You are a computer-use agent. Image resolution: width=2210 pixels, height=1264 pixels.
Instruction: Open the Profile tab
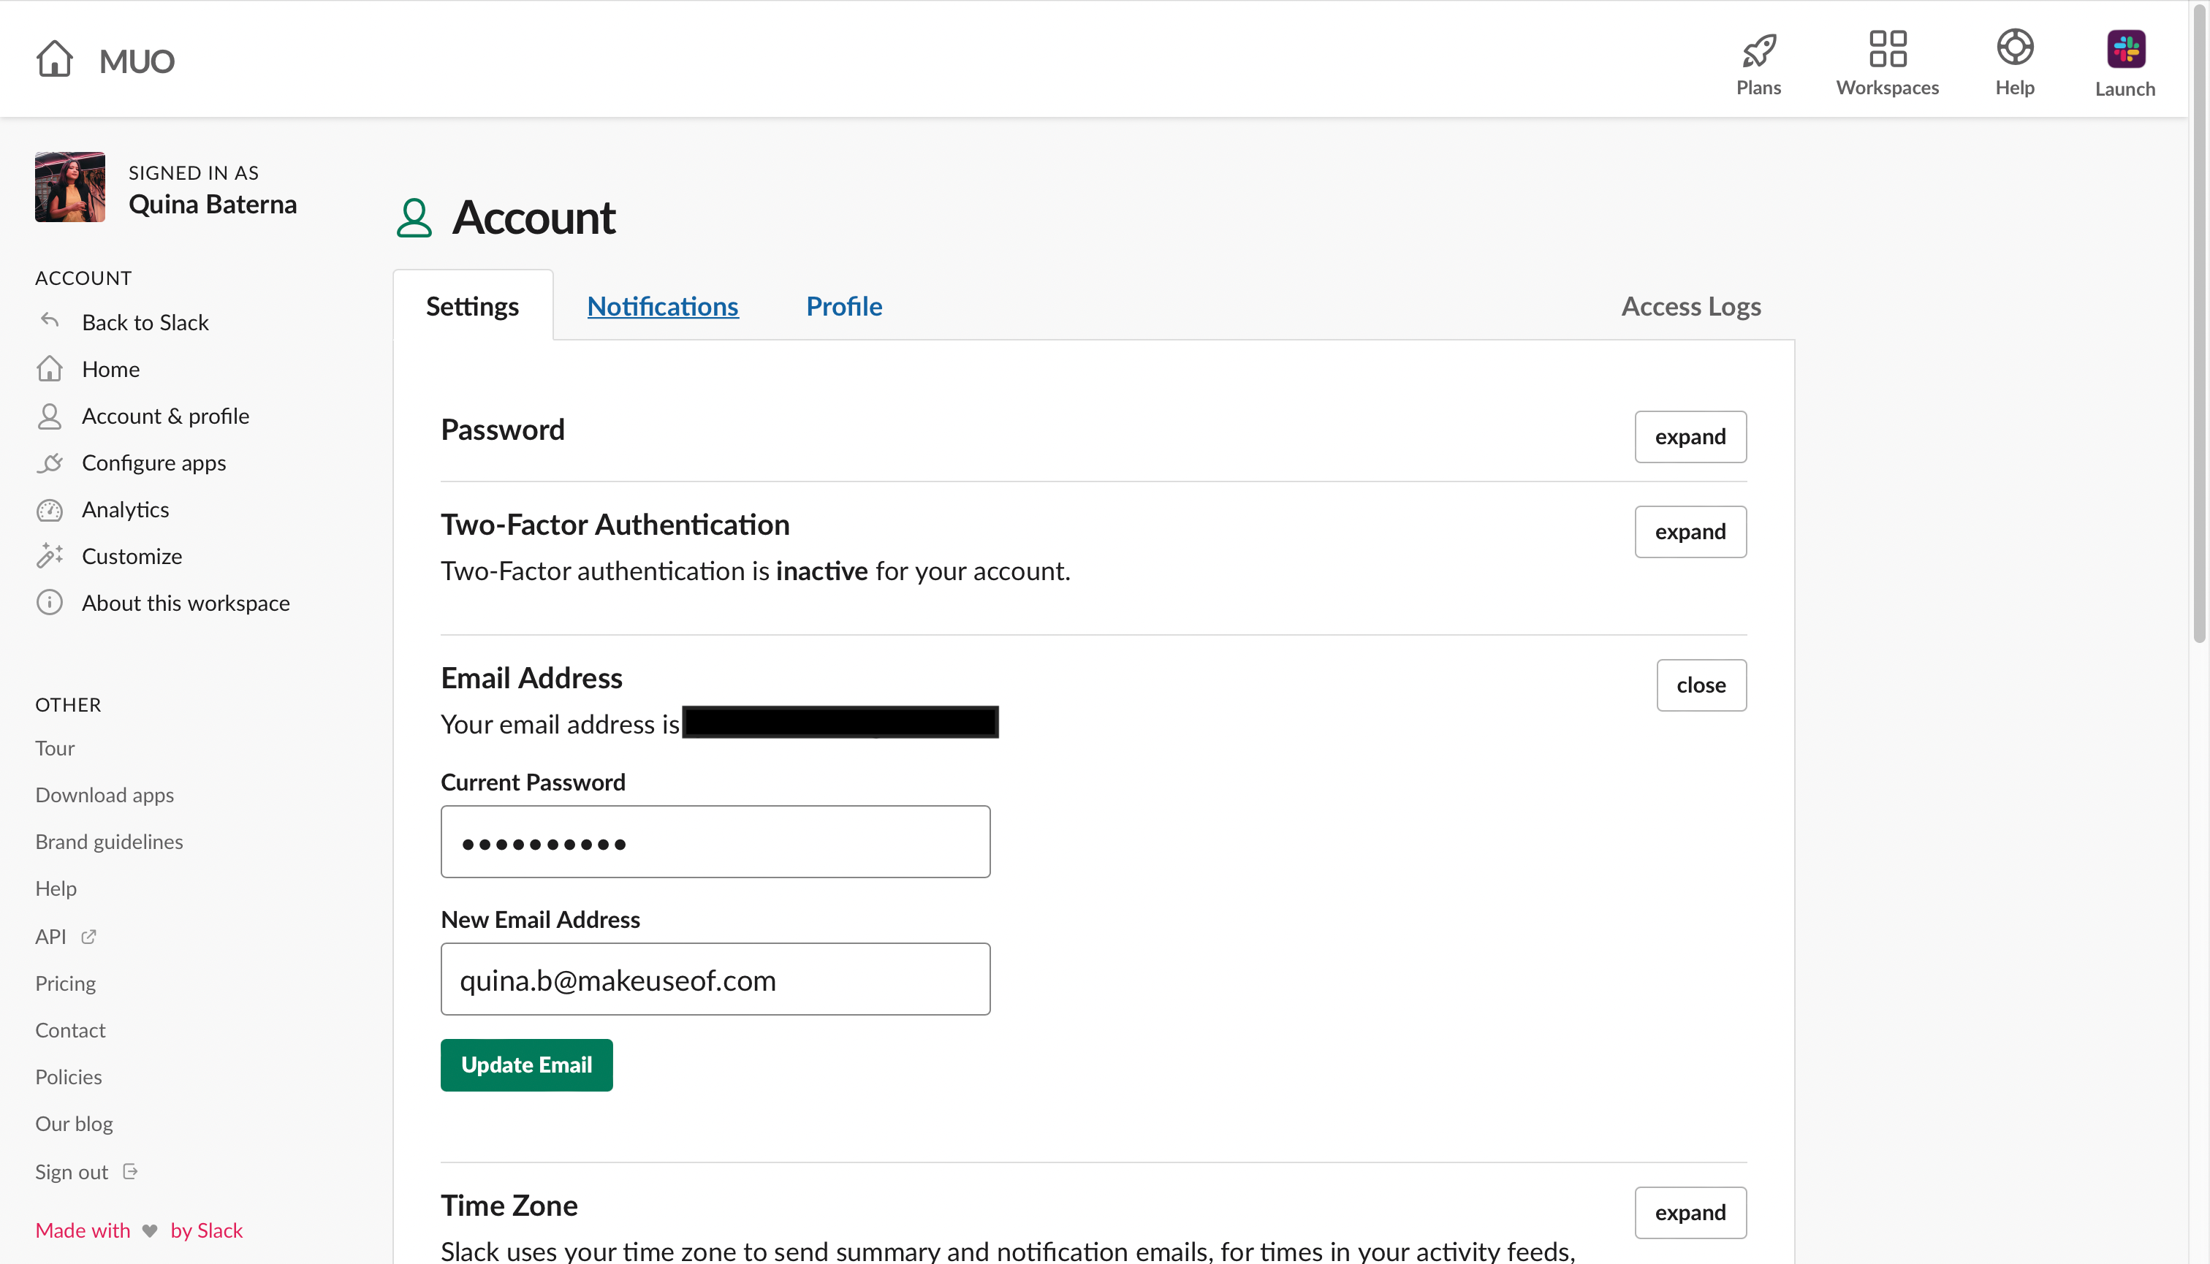click(x=843, y=305)
